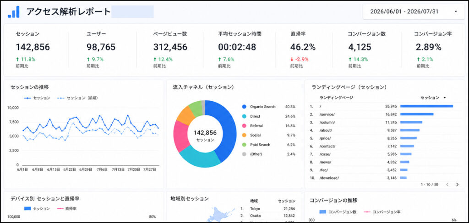This screenshot has height=223, width=469.
Task: Click the セッション value 142,856 scorecard
Action: 33,47
